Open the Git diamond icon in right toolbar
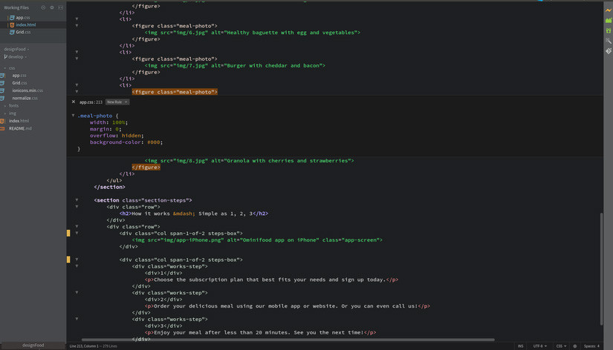The width and height of the screenshot is (613, 350). (x=609, y=50)
